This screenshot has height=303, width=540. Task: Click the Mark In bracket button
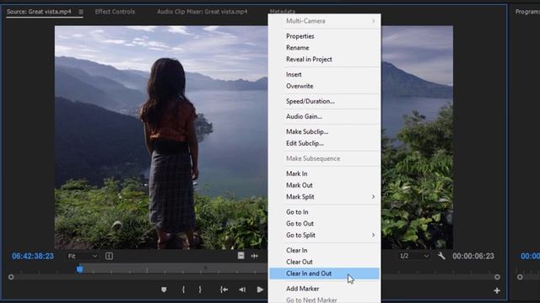tap(184, 290)
